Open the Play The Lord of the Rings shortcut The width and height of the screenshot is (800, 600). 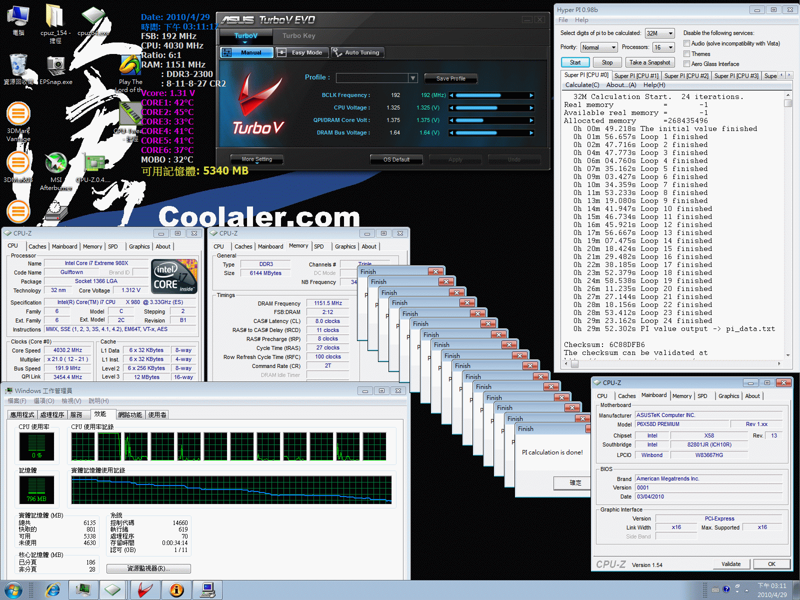coord(130,73)
